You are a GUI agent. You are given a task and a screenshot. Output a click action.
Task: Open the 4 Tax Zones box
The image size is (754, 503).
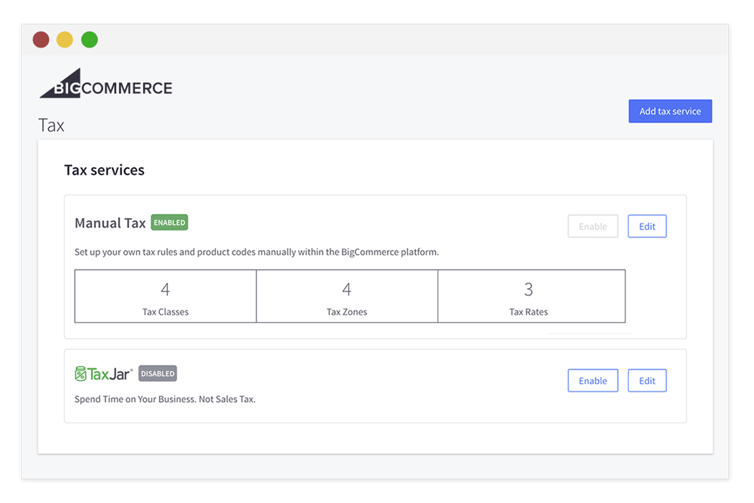(x=347, y=296)
